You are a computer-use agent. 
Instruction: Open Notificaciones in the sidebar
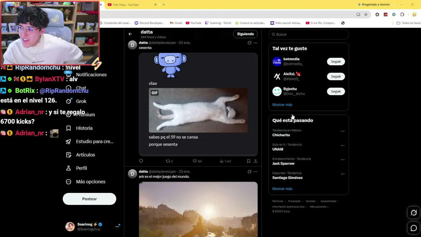coord(91,75)
